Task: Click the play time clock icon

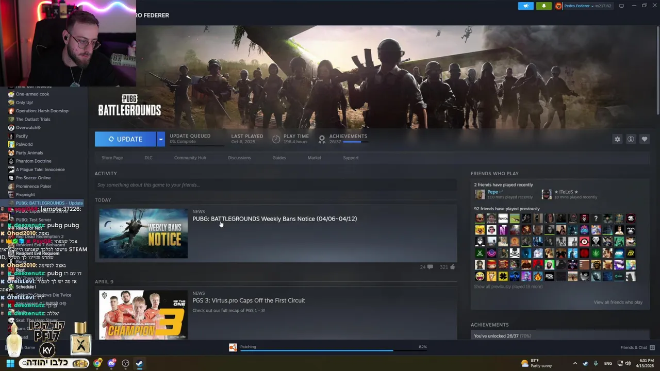Action: click(276, 139)
